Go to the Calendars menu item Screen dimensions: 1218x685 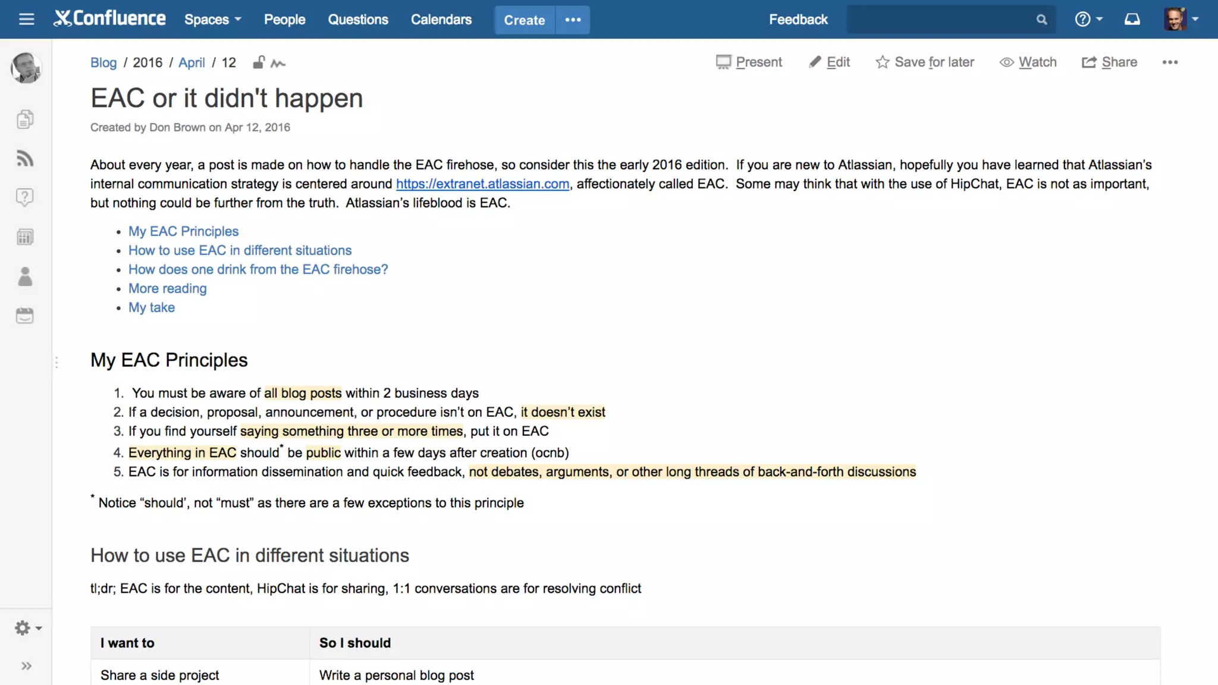(441, 20)
